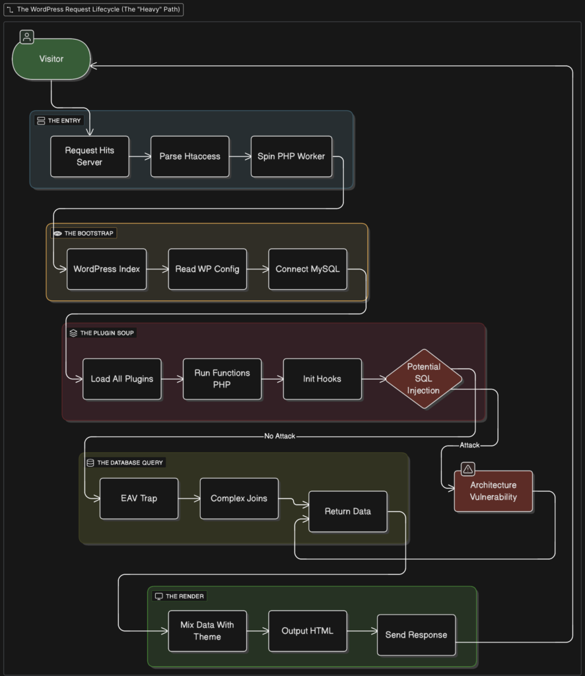Click the EAV Trap box

(x=139, y=498)
